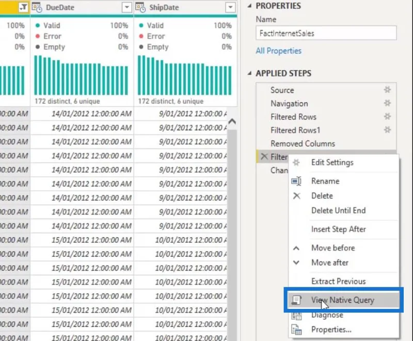413x341 pixels.
Task: Select the DueDate column header
Action: 82,7
